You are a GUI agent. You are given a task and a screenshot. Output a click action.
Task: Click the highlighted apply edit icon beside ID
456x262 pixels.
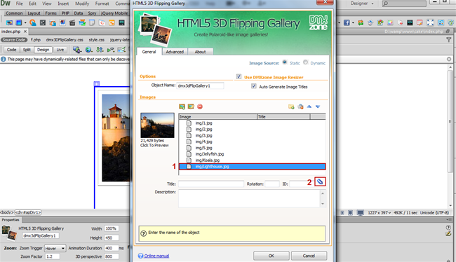pos(320,182)
